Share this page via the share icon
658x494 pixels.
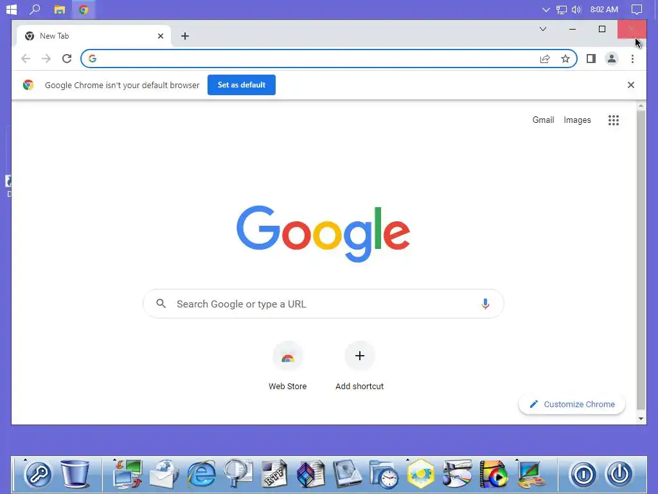tap(545, 59)
